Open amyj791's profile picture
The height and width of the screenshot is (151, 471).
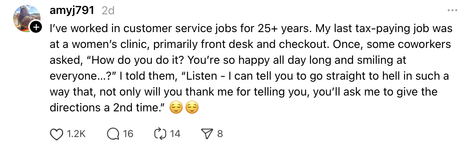point(26,18)
